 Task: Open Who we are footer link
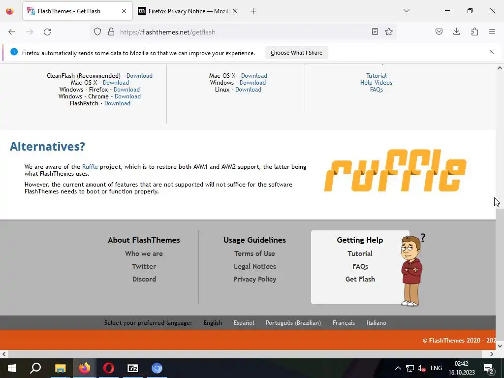(144, 253)
